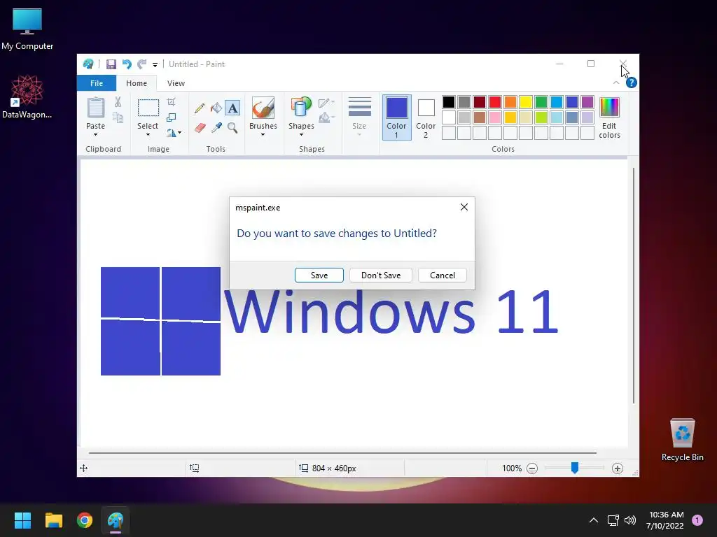
Task: Switch to the Home tab
Action: pyautogui.click(x=137, y=83)
